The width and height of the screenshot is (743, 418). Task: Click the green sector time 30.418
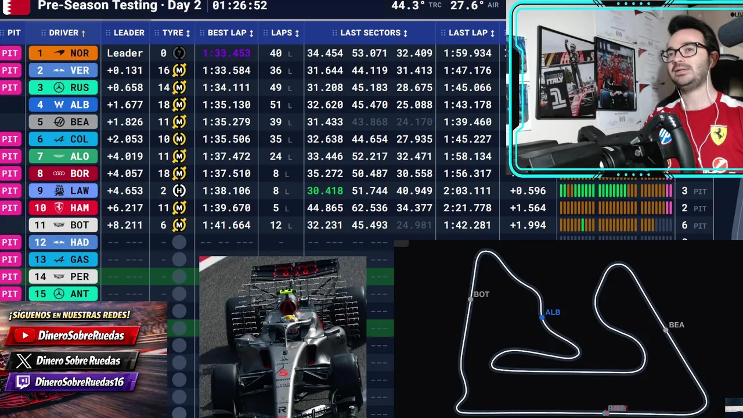click(325, 190)
